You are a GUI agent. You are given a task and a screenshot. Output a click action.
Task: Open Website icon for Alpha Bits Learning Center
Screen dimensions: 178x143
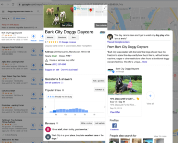pos(33,65)
